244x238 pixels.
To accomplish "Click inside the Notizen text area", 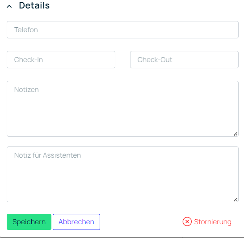I will 122,109.
